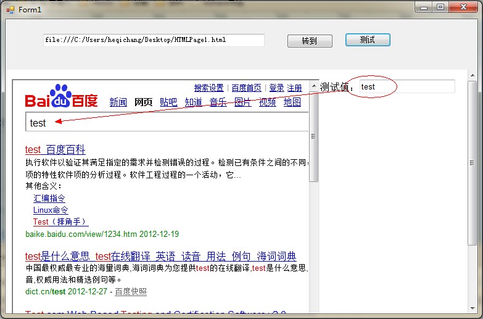Open the test_百度百科 result link
The width and height of the screenshot is (483, 319).
pos(56,149)
